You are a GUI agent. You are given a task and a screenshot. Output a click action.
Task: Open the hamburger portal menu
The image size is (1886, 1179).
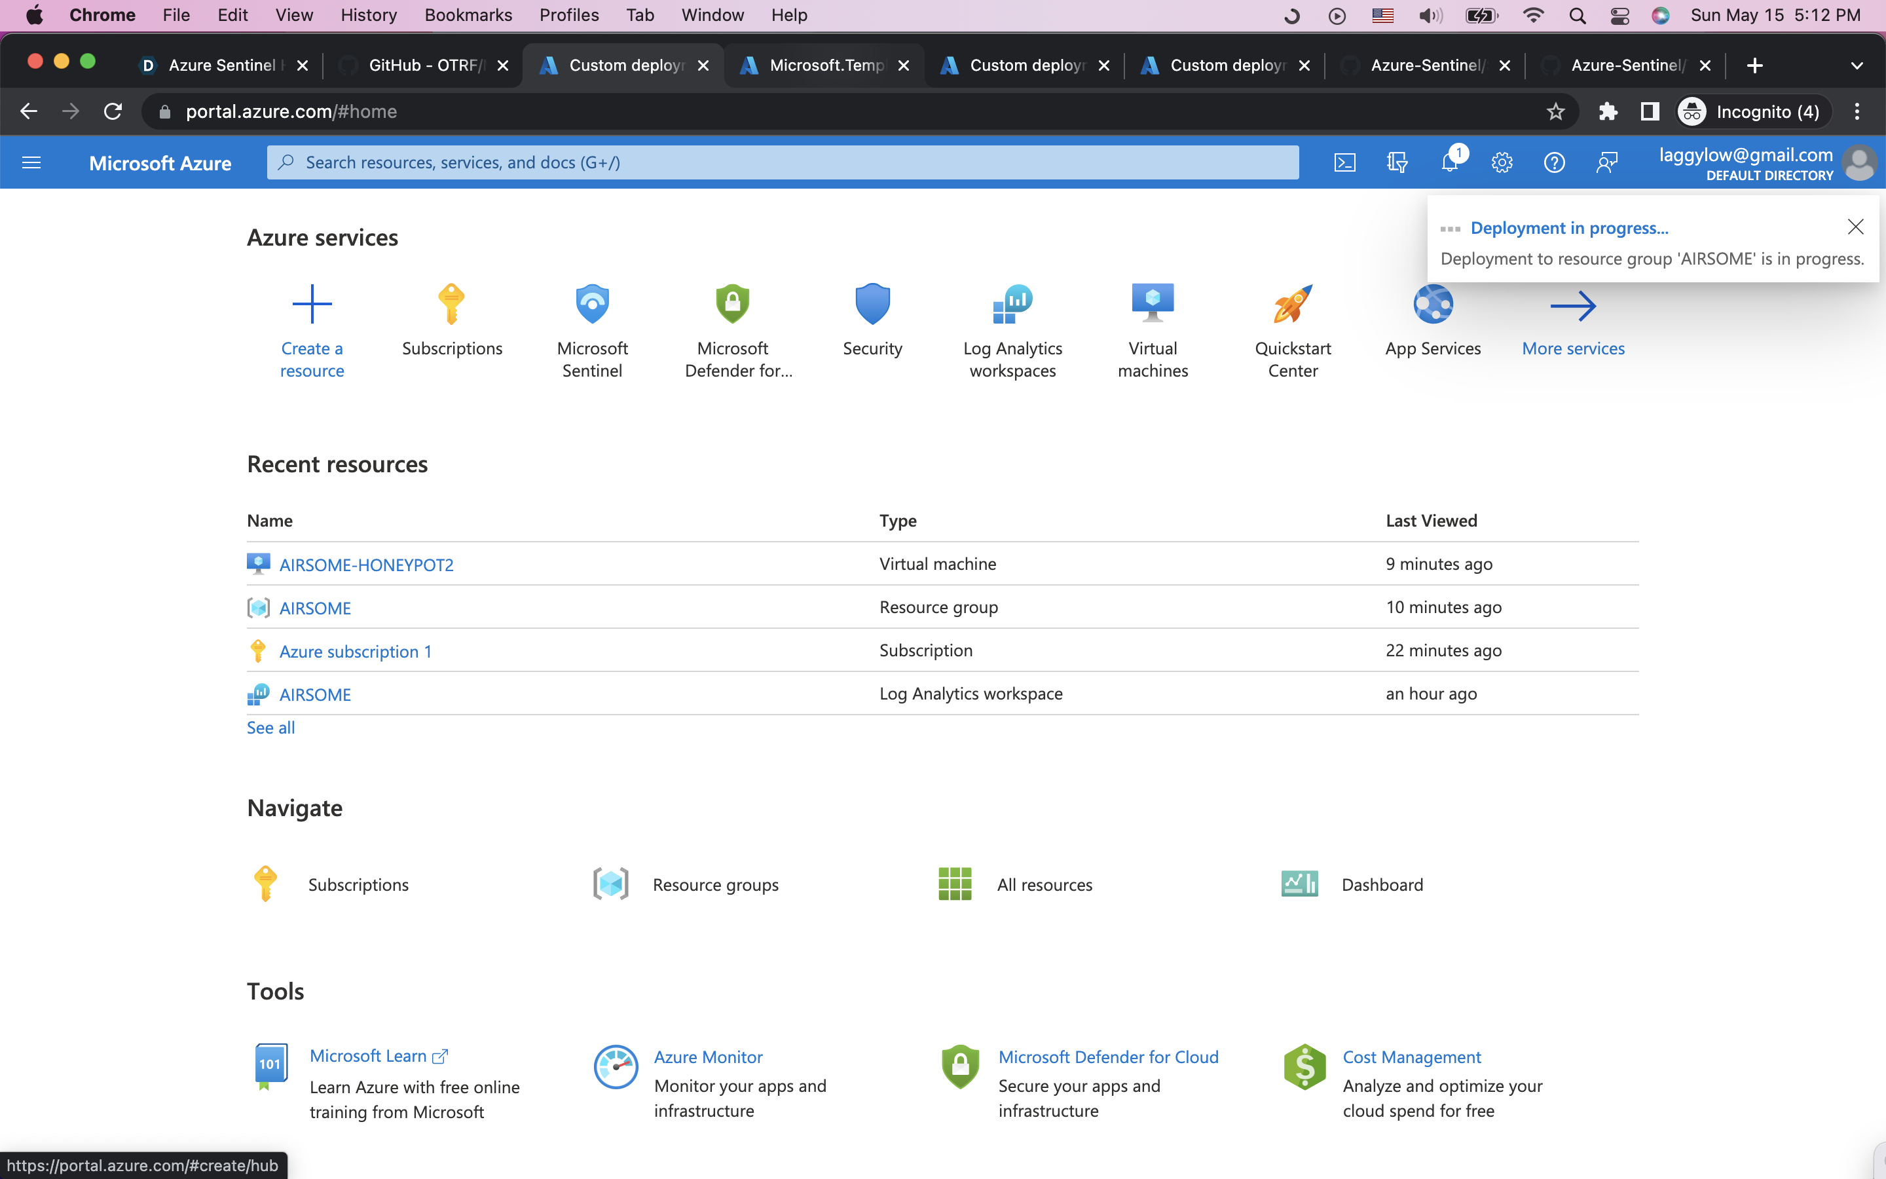pos(31,162)
